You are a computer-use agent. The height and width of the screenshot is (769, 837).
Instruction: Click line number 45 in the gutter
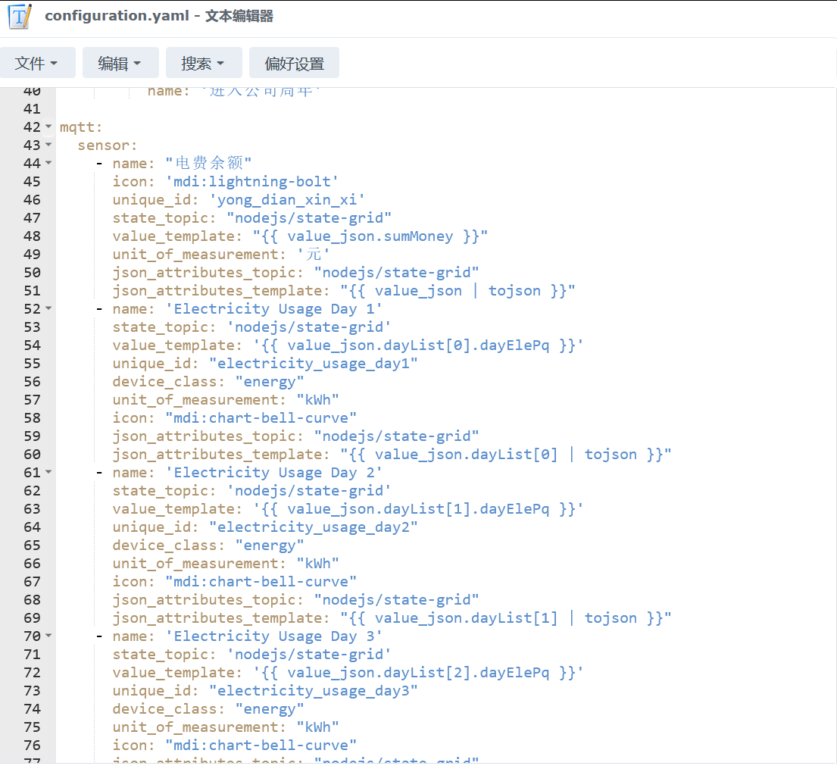(x=30, y=181)
